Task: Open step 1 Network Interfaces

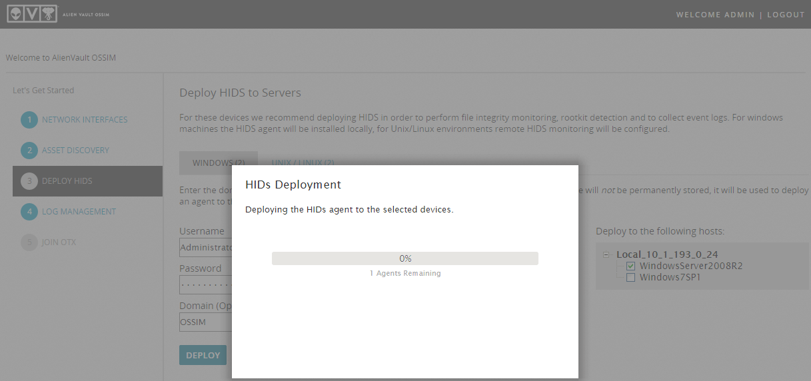Action: (85, 120)
